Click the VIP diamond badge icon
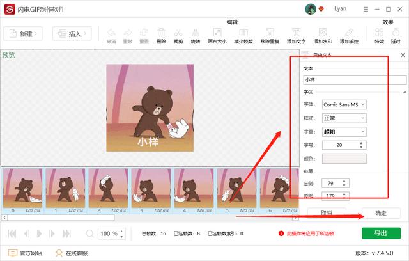 [x=321, y=10]
